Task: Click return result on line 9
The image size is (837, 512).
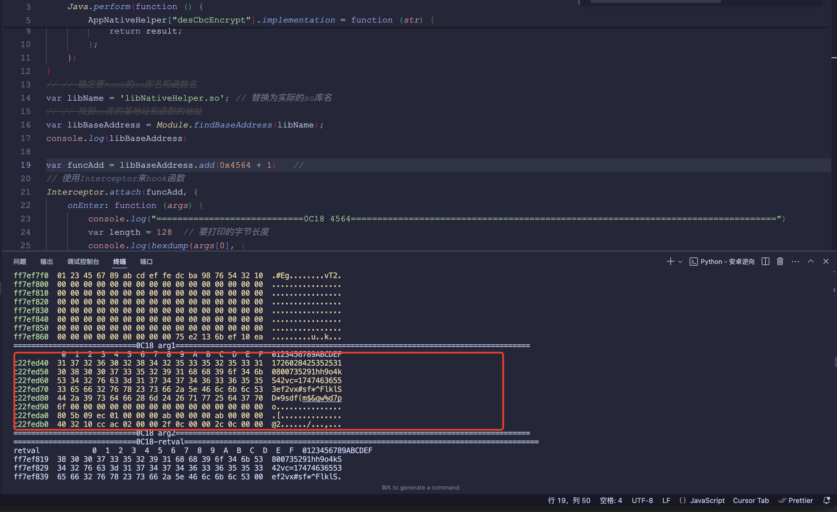Action: [x=145, y=31]
